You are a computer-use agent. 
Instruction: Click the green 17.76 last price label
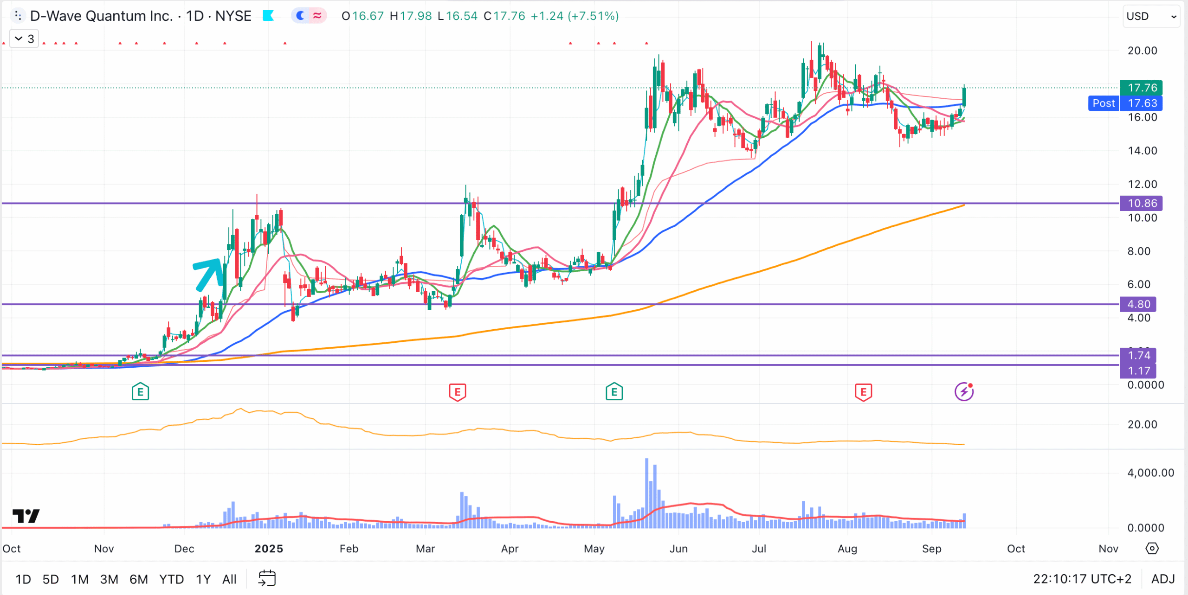tap(1142, 88)
